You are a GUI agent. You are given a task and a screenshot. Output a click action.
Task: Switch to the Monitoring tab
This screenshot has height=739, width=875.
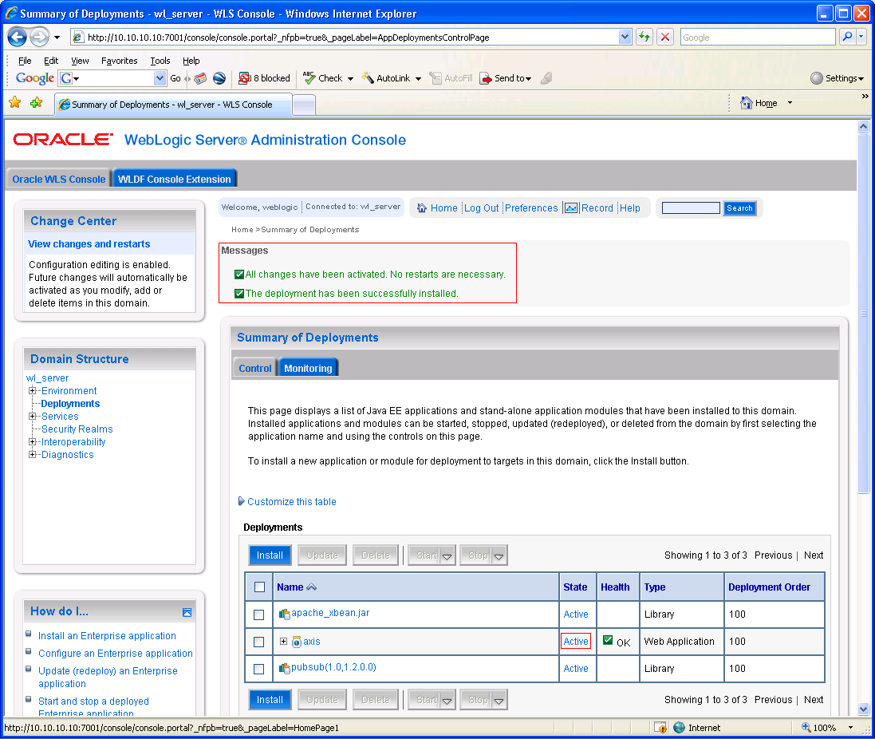coord(308,369)
